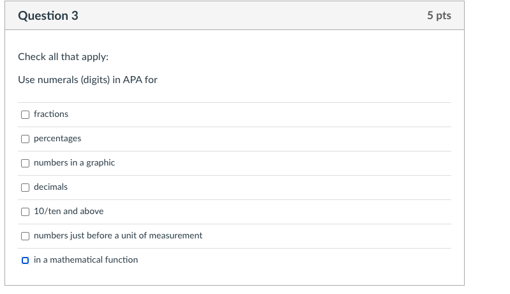
Task: Click the 'Check all that apply:' text
Action: [63, 57]
